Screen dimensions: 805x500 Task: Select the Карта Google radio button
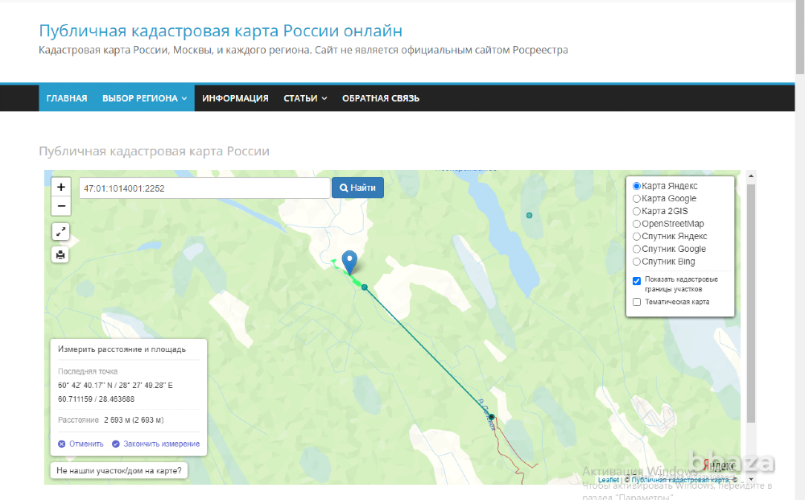pos(637,199)
